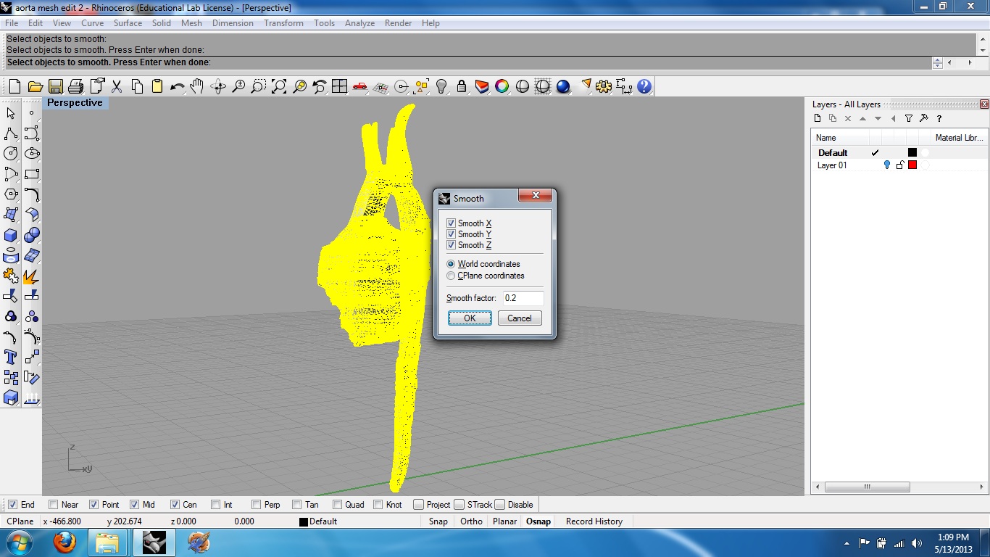Click the Undo arrow icon
Image resolution: width=990 pixels, height=557 pixels.
pos(177,87)
